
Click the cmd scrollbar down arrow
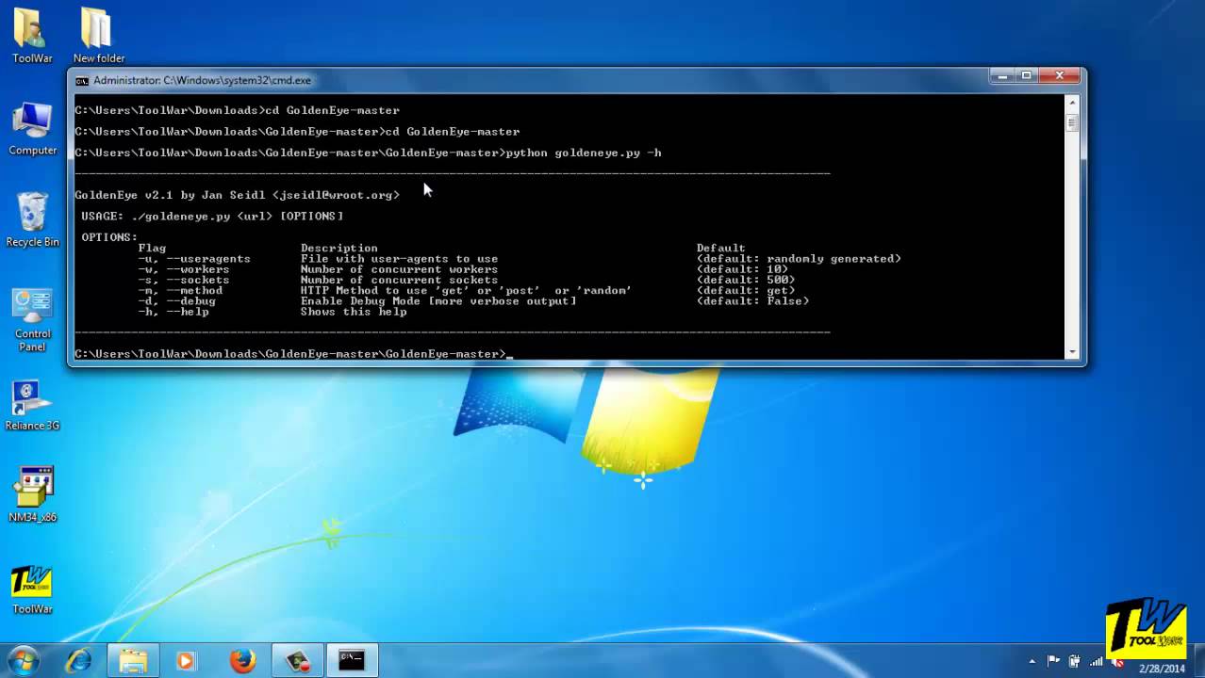click(1072, 352)
